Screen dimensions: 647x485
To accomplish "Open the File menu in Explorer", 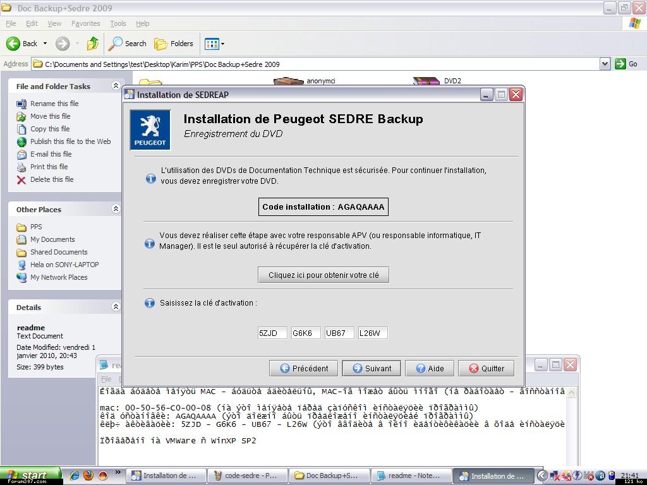I will click(x=11, y=23).
